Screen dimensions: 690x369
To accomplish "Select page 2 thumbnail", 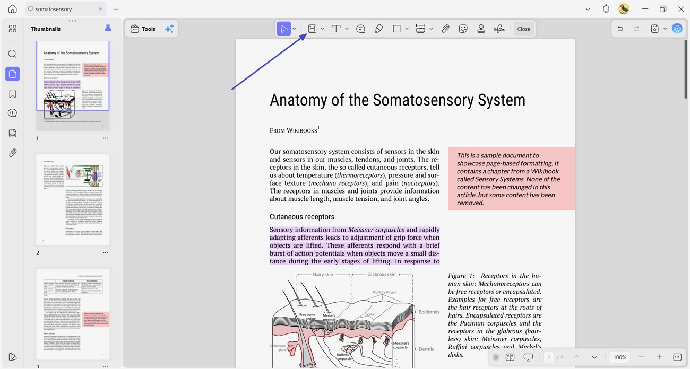I will click(x=73, y=200).
